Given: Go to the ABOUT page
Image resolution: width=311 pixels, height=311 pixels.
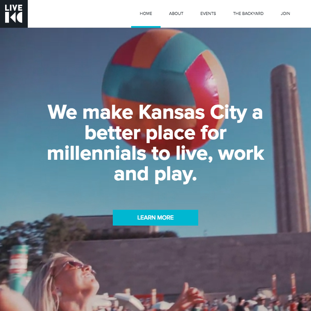Looking at the screenshot, I should [x=176, y=14].
